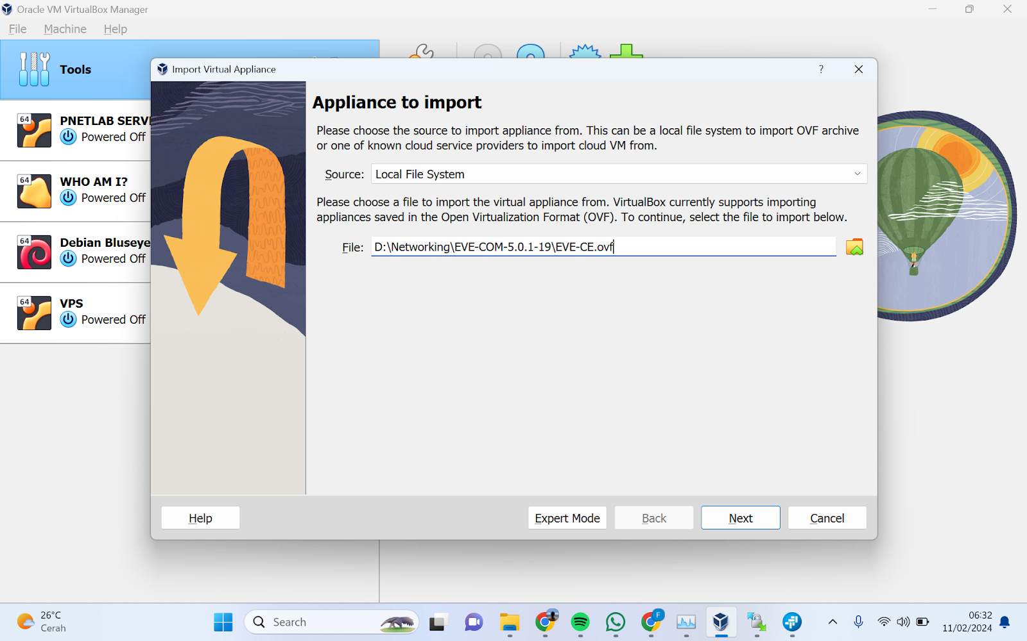Select the WHO AM I? virtual machine
Viewport: 1027px width, 641px height.
tap(76, 191)
